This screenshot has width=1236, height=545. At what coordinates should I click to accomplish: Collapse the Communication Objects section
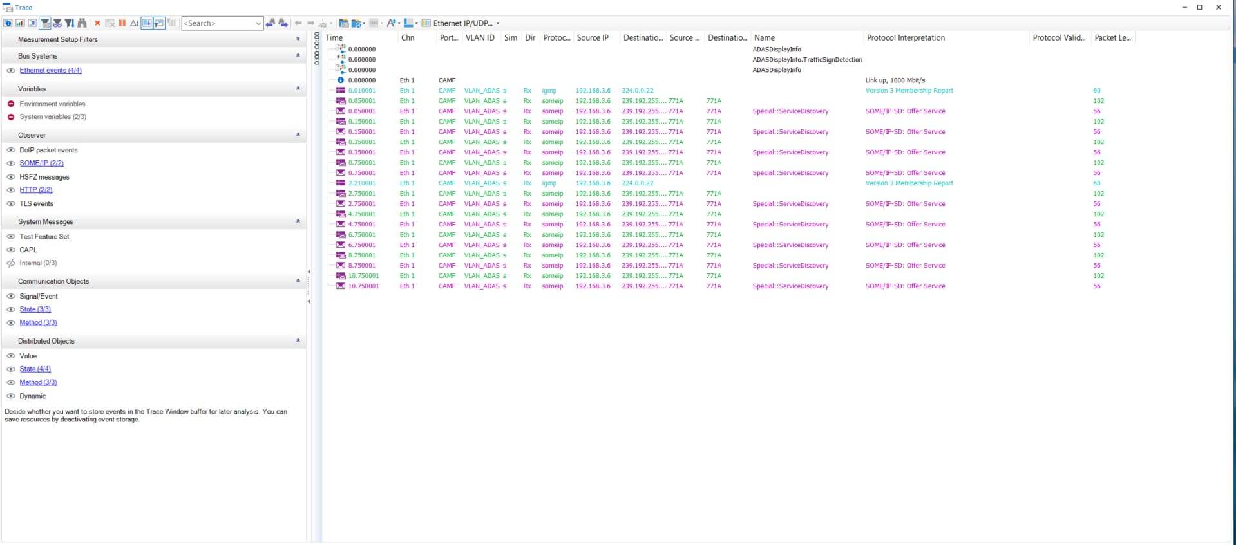point(298,281)
